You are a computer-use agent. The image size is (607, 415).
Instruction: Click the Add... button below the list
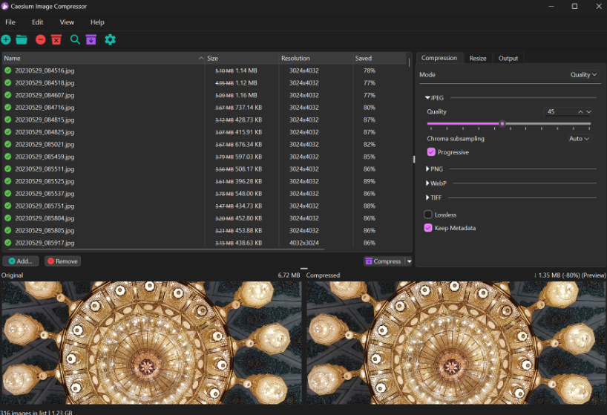(21, 261)
